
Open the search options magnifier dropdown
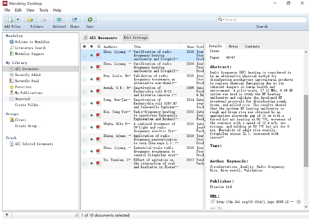221,20
